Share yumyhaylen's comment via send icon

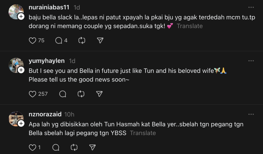tap(99, 94)
